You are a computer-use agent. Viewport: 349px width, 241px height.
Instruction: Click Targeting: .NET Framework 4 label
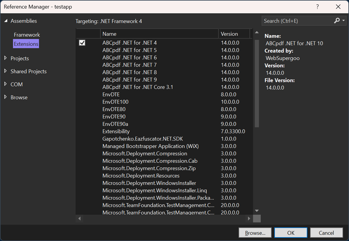tap(109, 21)
